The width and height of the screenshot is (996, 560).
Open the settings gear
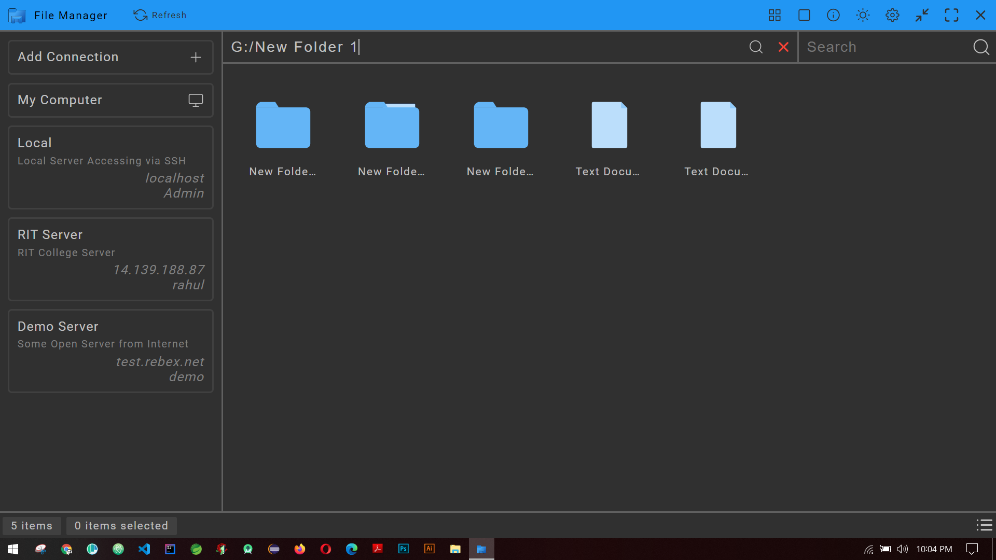[892, 15]
